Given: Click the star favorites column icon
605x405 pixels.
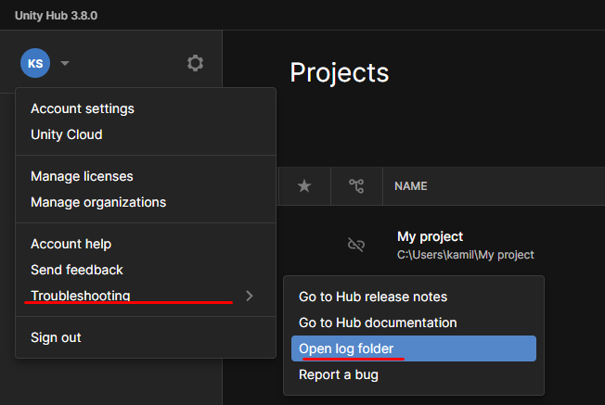Looking at the screenshot, I should [304, 186].
